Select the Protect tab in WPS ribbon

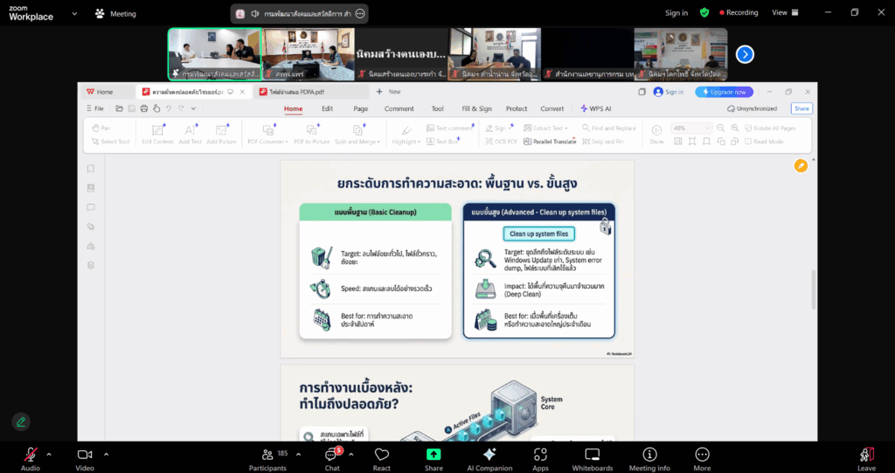pyautogui.click(x=517, y=108)
